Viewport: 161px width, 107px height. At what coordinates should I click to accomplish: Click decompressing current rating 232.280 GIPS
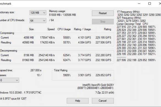point(103,55)
